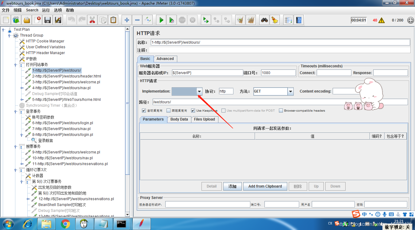Enable the Browser-compatible headers checkbox
This screenshot has width=415, height=230.
[281, 111]
